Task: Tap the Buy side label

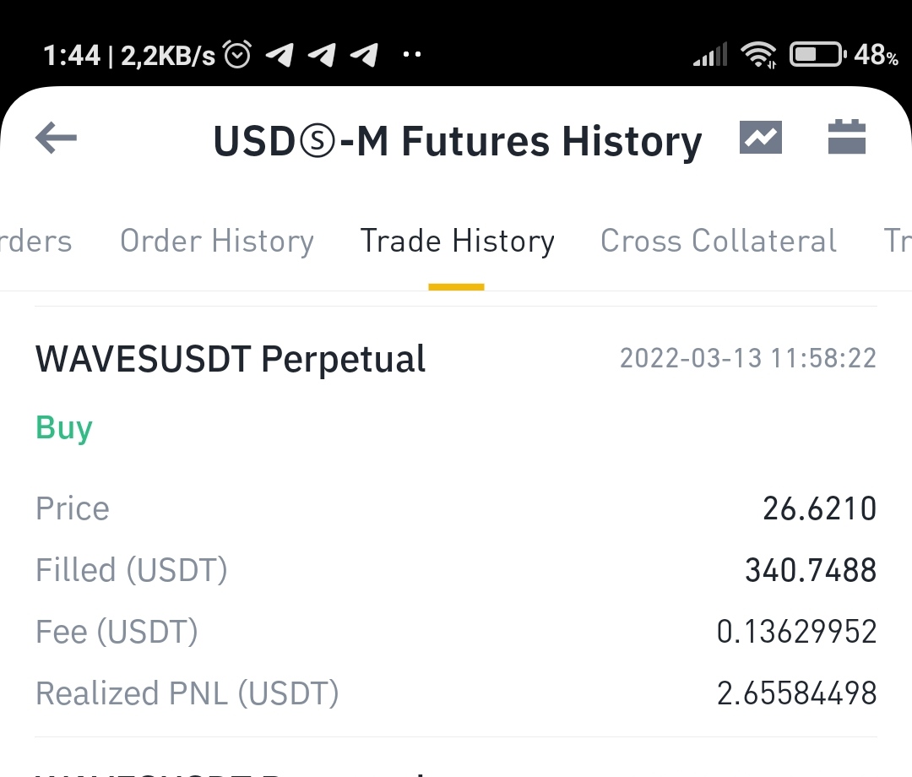Action: click(x=64, y=429)
